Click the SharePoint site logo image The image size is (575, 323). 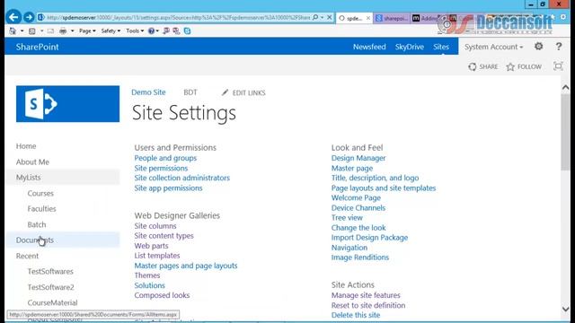tap(68, 104)
